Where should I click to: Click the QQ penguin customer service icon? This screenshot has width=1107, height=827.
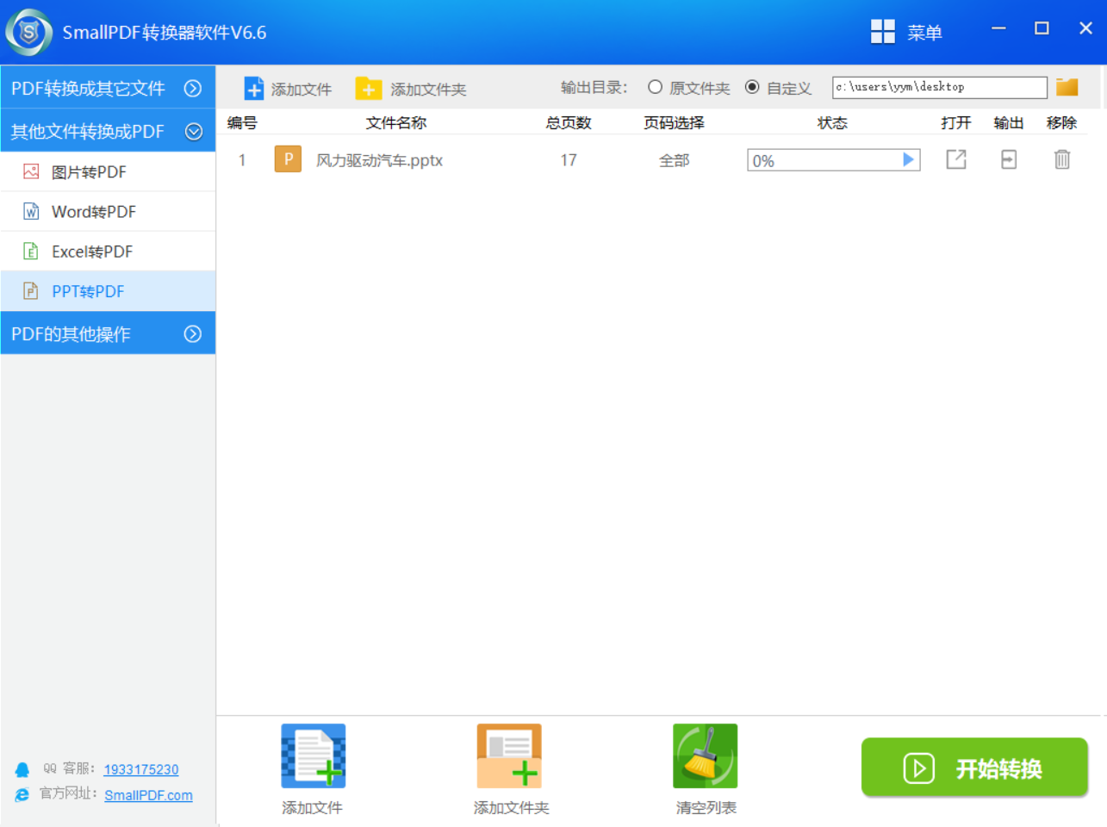pos(22,769)
